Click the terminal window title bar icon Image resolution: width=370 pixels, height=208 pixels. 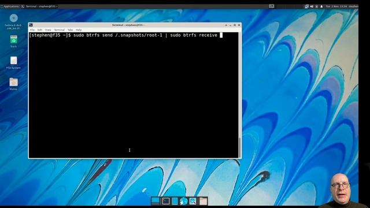pyautogui.click(x=31, y=25)
